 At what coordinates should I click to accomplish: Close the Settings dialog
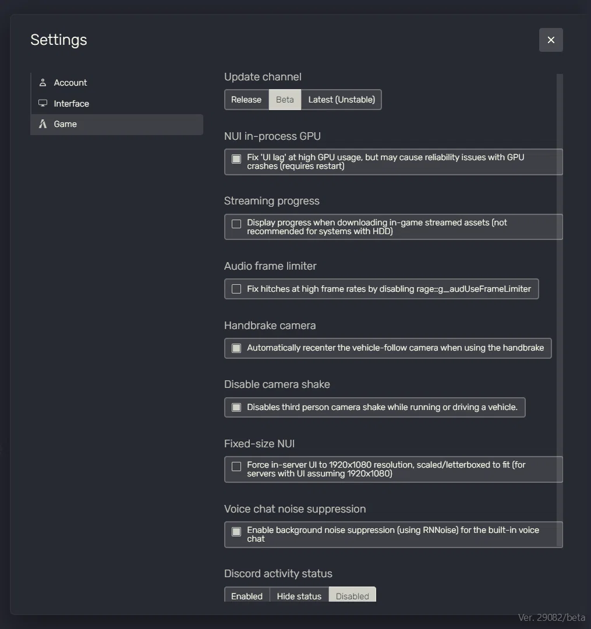click(x=551, y=40)
